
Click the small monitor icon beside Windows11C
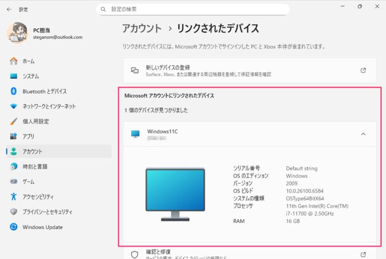[x=135, y=134]
